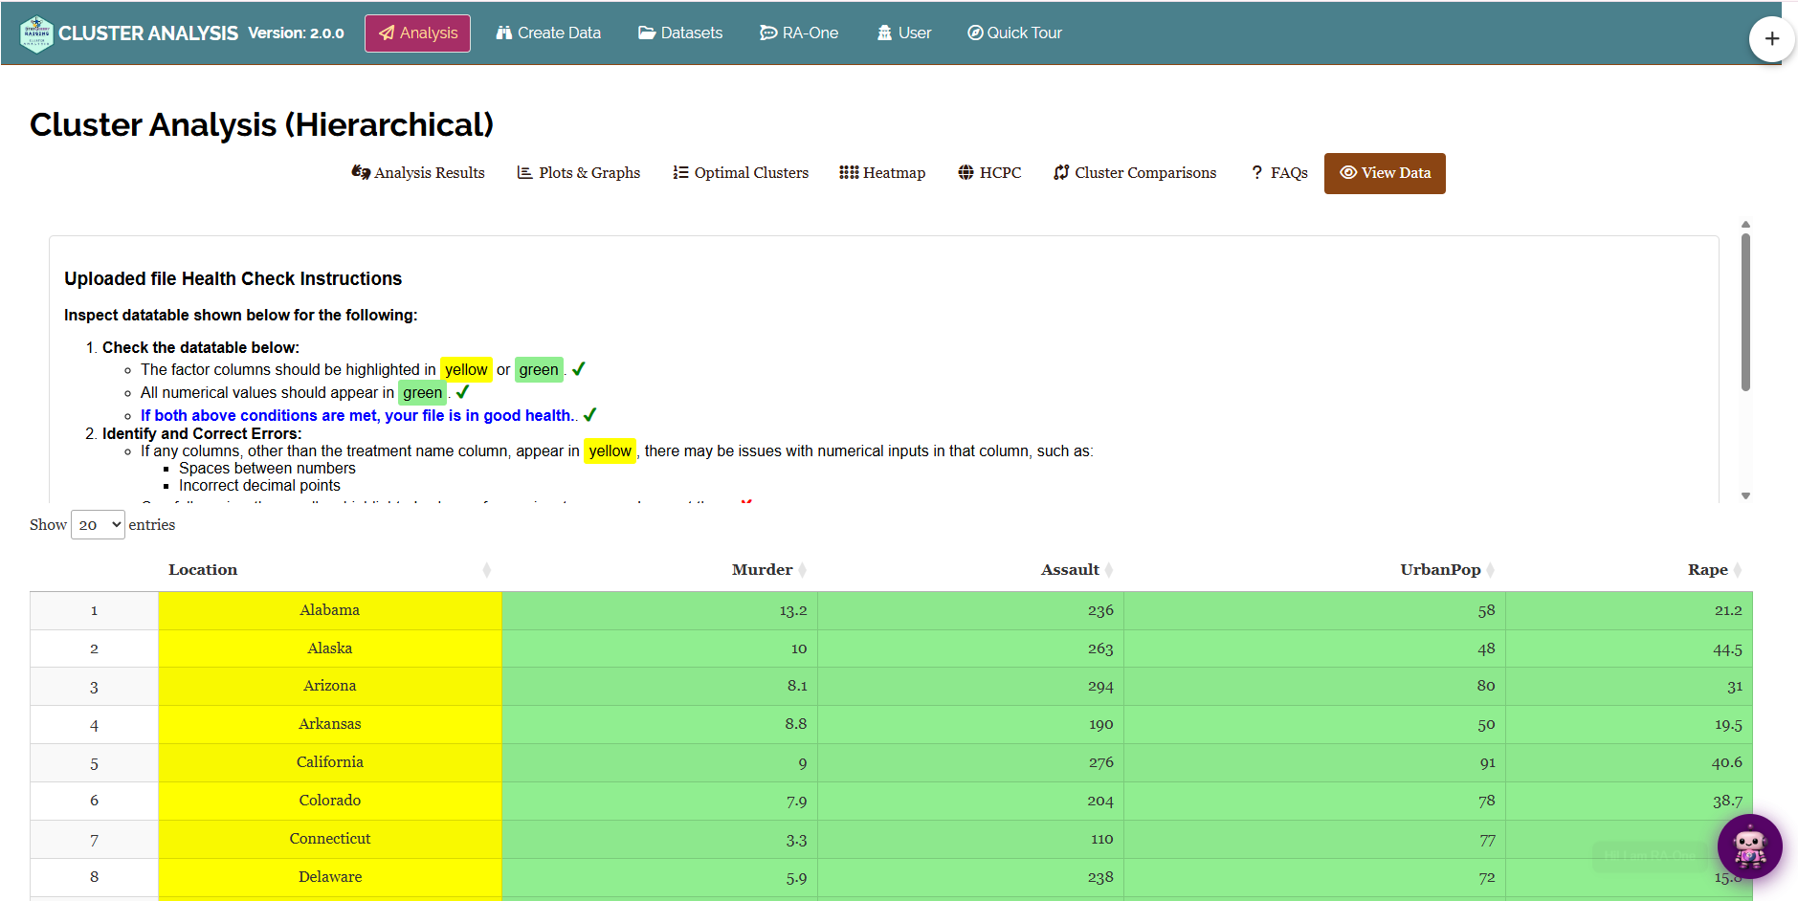Image resolution: width=1798 pixels, height=901 pixels.
Task: Select the Alabama cell
Action: [330, 610]
